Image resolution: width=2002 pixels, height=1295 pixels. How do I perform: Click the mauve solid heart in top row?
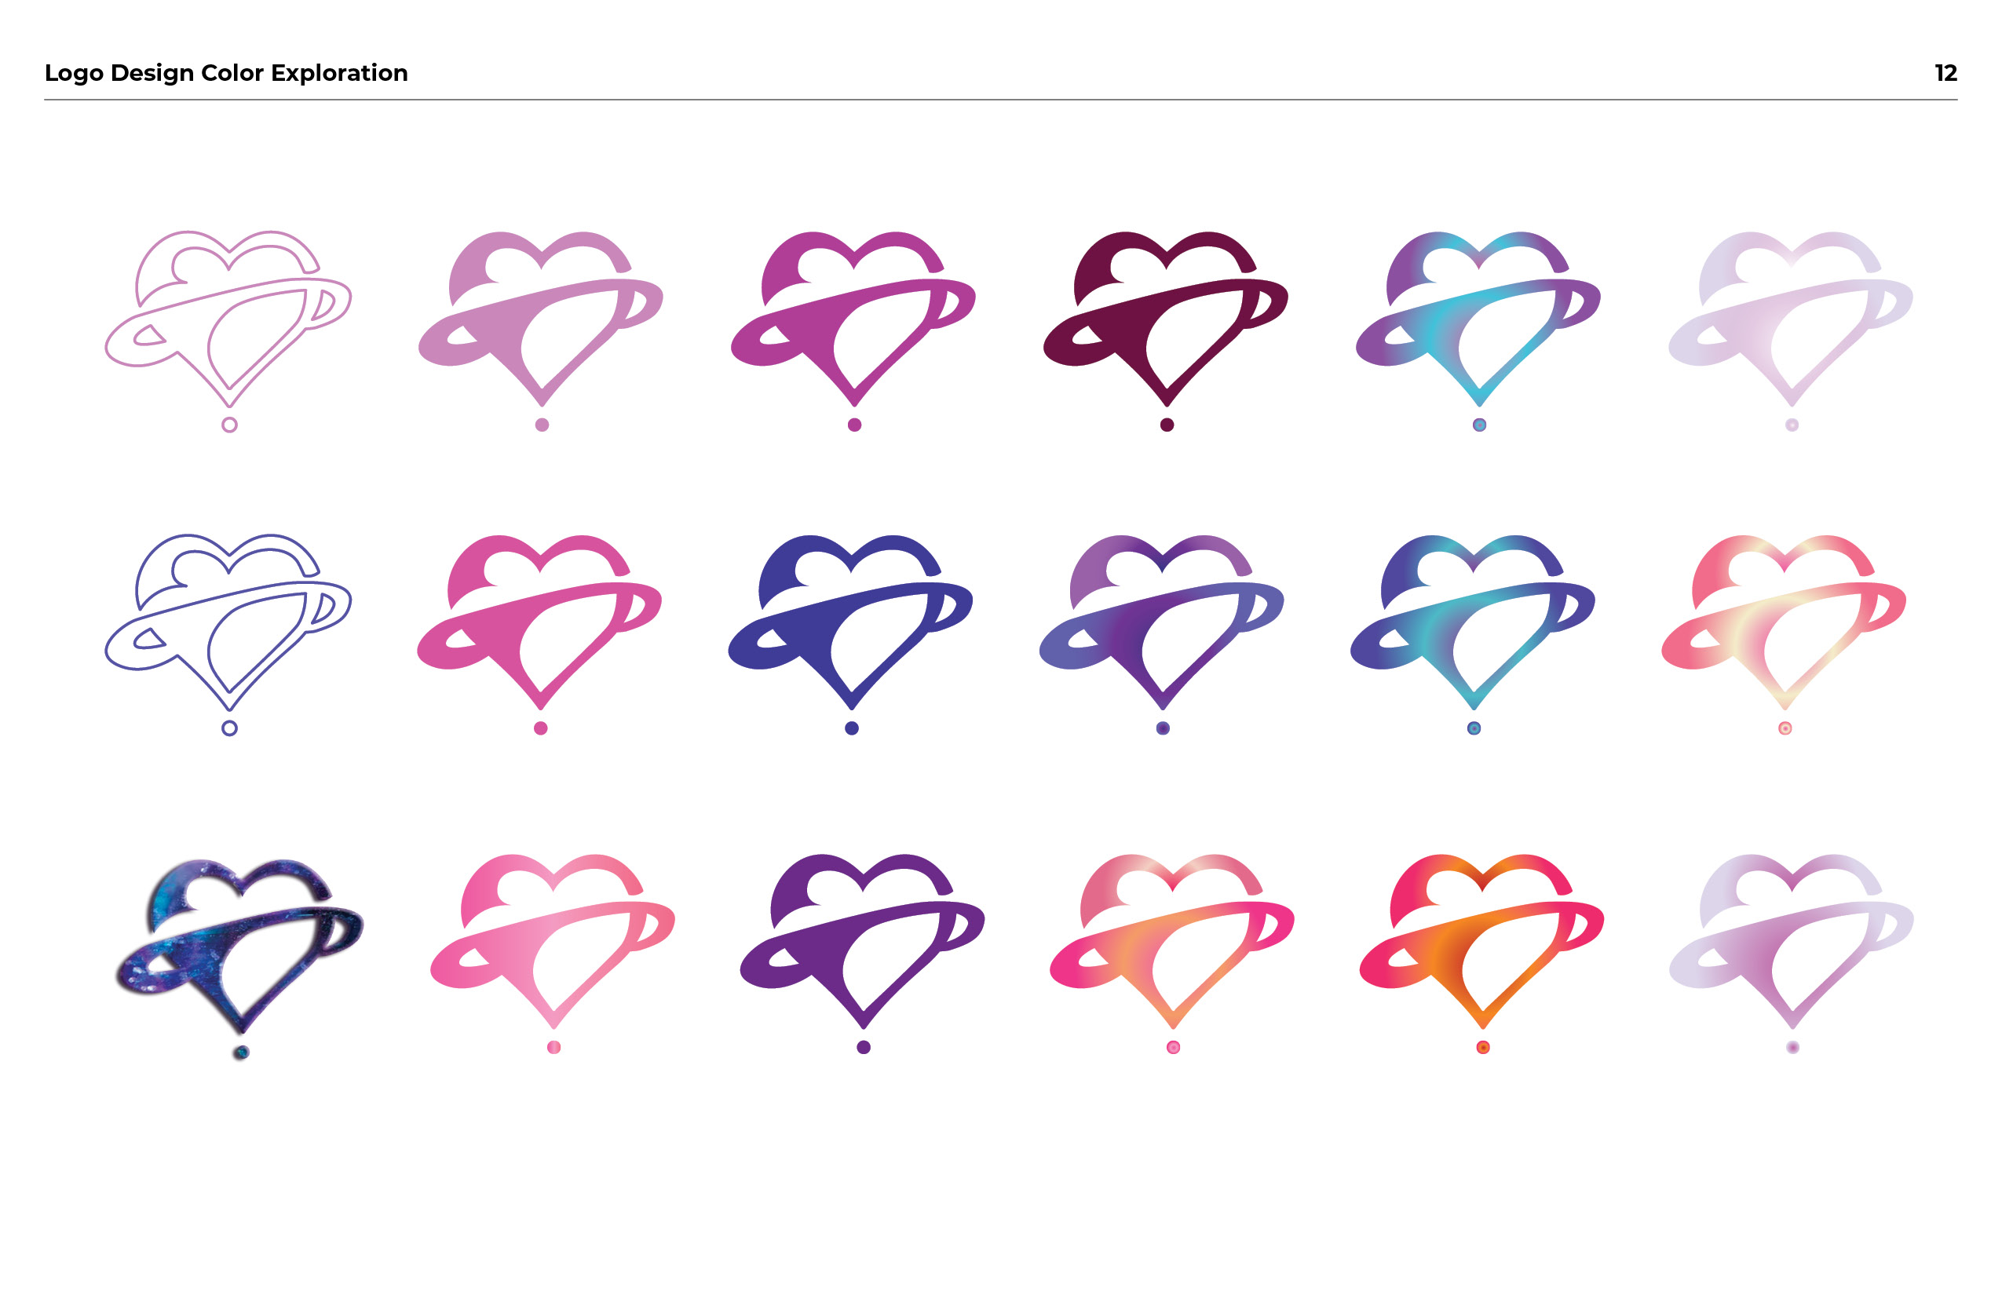(x=541, y=319)
